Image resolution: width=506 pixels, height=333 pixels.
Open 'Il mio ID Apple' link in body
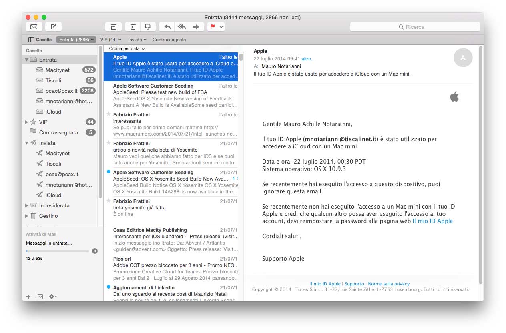[x=433, y=221]
